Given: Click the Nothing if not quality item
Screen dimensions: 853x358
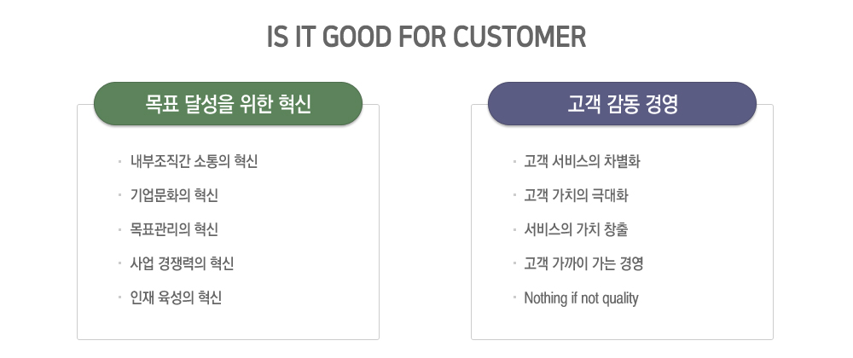Looking at the screenshot, I should (581, 298).
